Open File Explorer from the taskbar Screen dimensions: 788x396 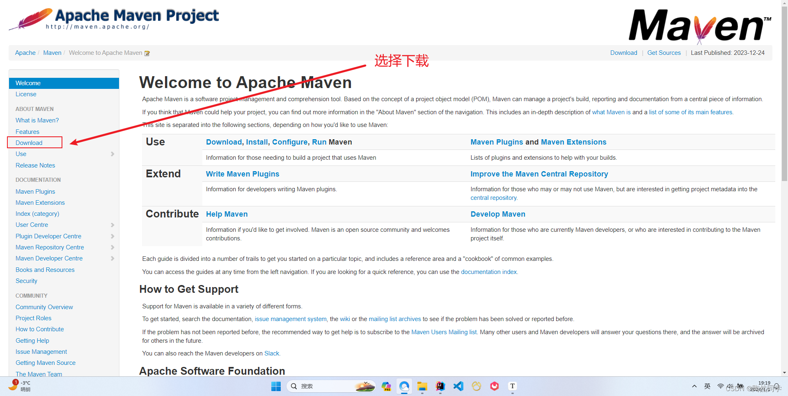(x=422, y=386)
